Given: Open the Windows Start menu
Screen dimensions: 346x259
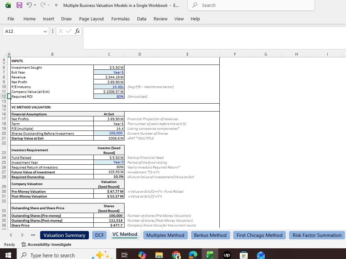Looking at the screenshot, I should [x=8, y=255].
